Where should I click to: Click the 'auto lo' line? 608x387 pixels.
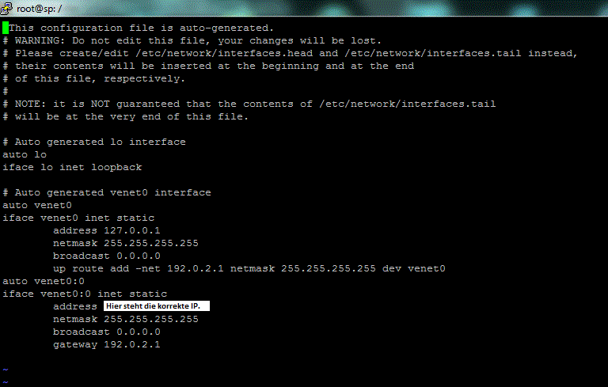[25, 155]
